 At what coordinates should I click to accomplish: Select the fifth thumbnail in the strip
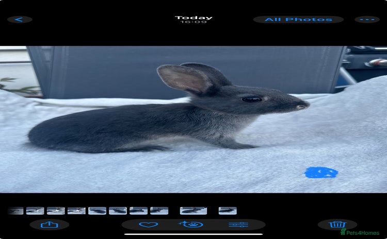97,211
